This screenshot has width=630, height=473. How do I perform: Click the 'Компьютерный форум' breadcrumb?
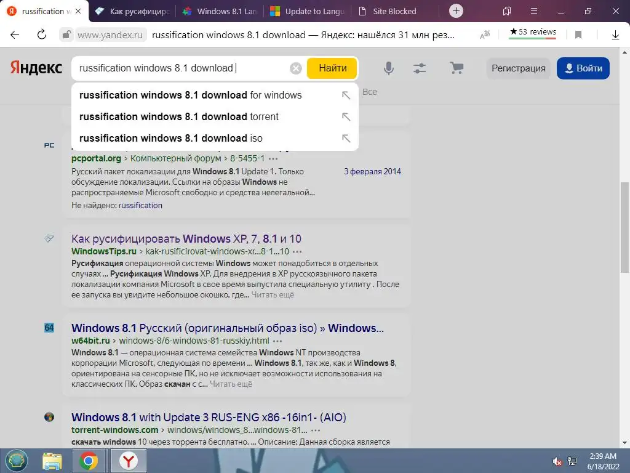coord(175,158)
